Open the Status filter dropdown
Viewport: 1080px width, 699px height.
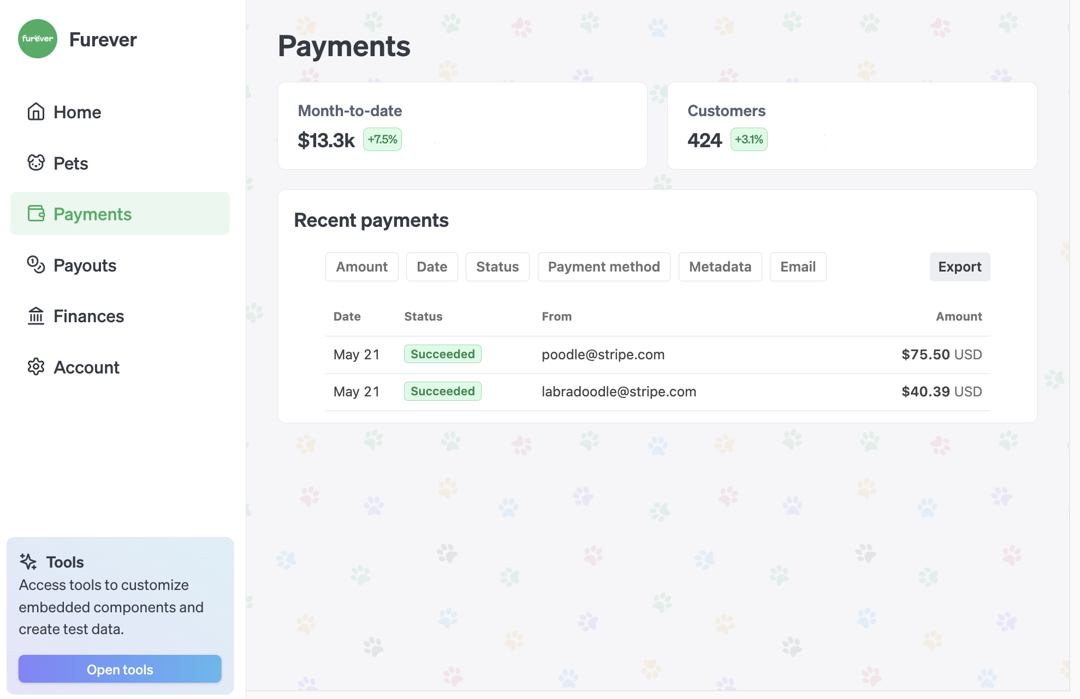(x=497, y=267)
